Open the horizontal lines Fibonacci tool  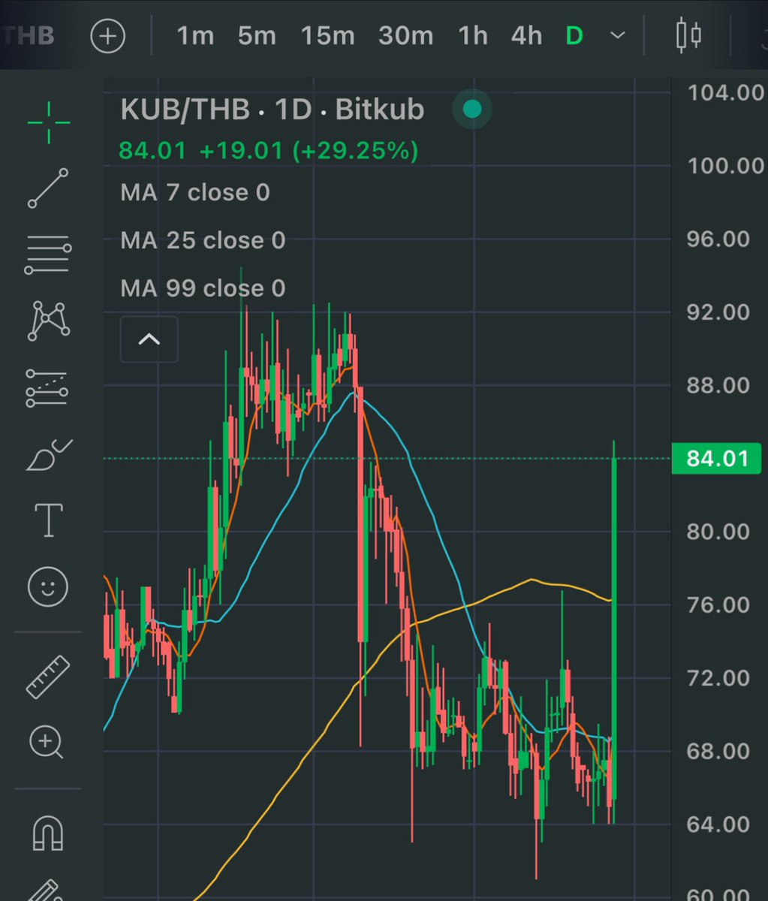coord(49,255)
